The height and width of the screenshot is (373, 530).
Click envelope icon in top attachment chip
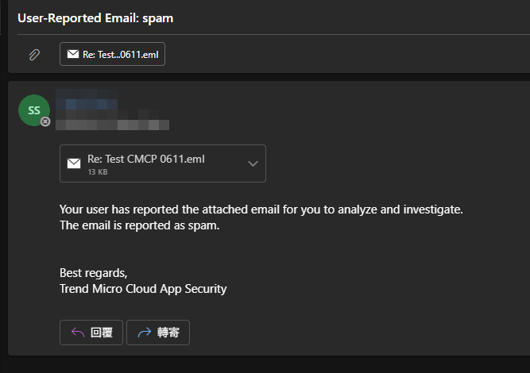coord(73,54)
